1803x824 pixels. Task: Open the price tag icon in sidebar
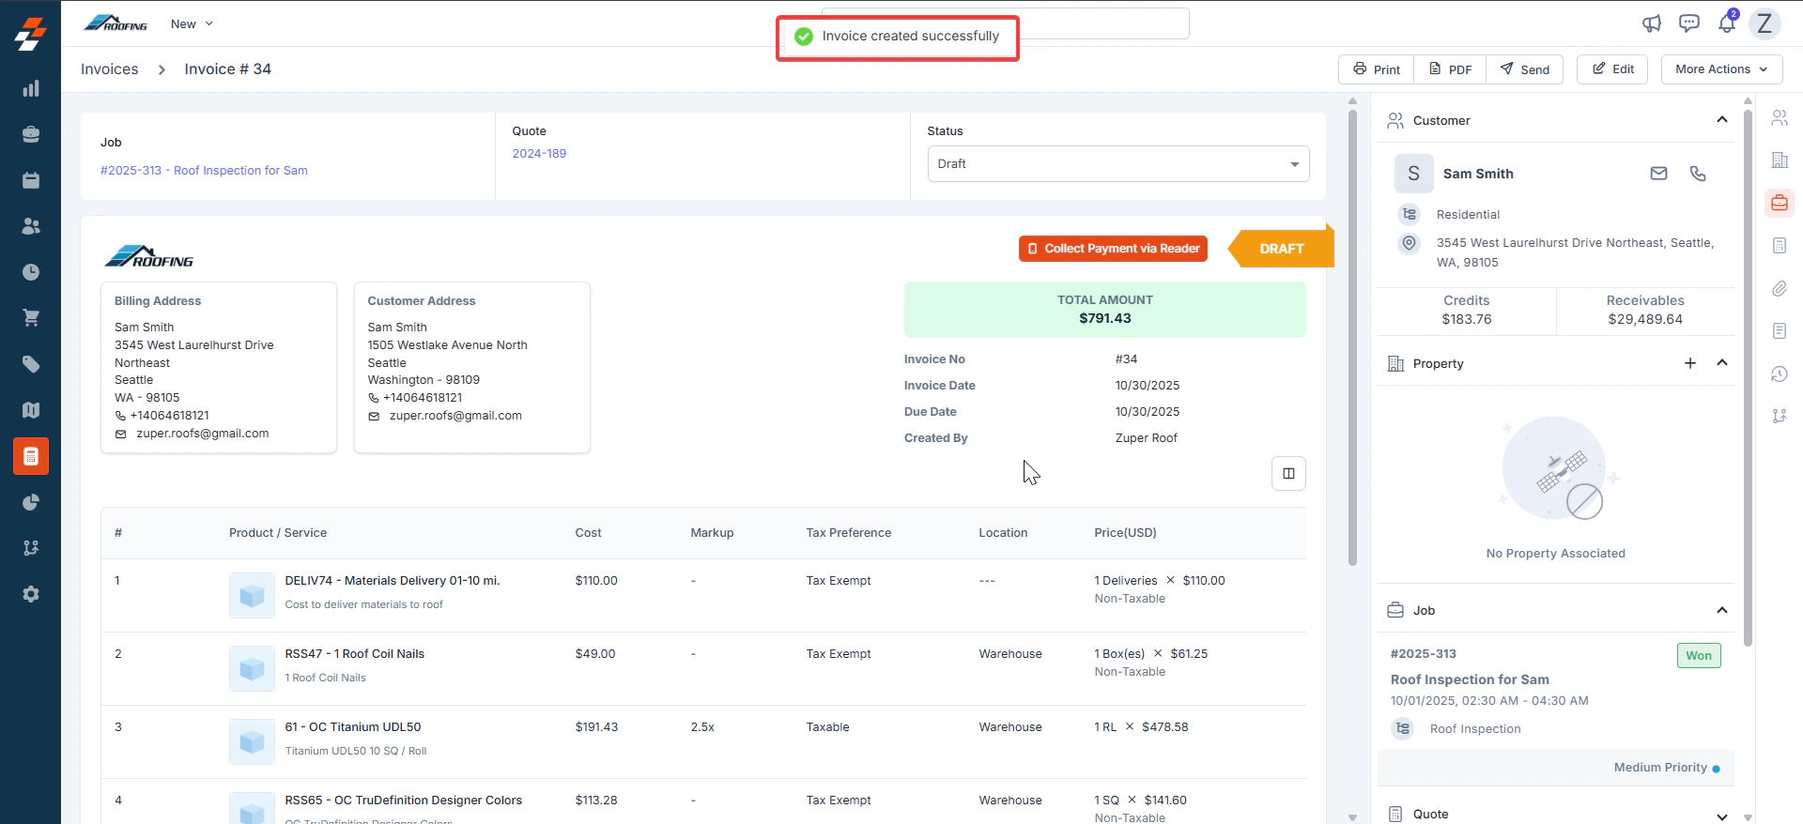point(31,364)
